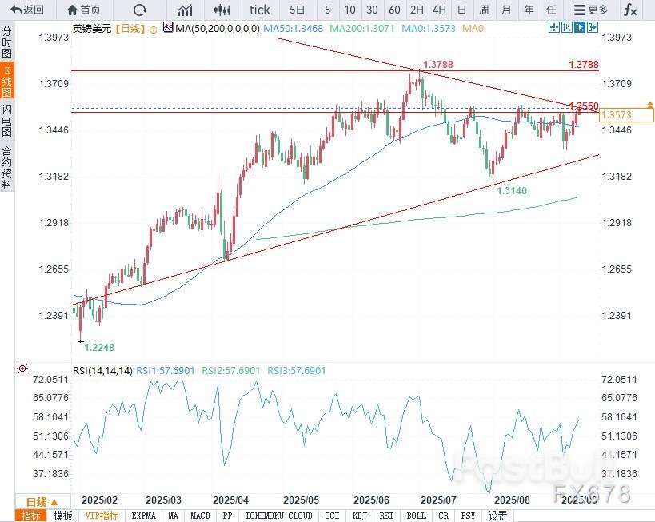Image resolution: width=655 pixels, height=522 pixels.
Task: Open the fx formula function icon
Action: click(631, 10)
